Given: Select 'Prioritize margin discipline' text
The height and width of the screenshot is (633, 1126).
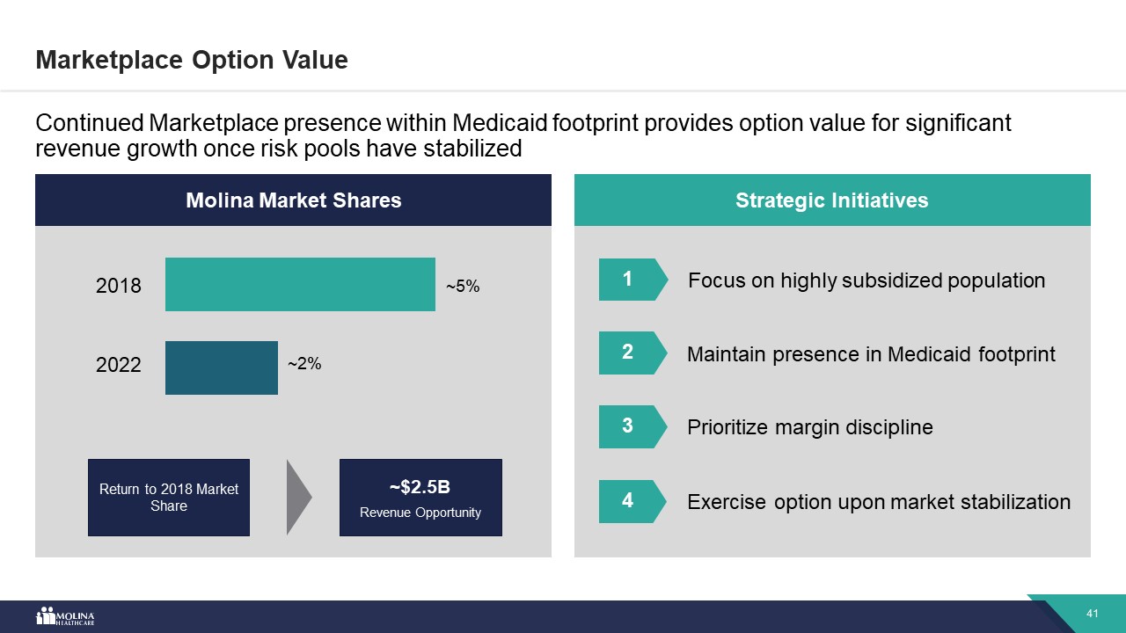Looking at the screenshot, I should tap(809, 427).
